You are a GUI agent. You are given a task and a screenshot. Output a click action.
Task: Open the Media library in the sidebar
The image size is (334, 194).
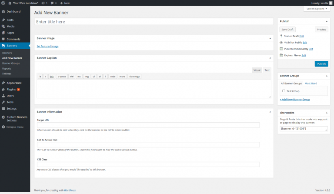coord(10,26)
